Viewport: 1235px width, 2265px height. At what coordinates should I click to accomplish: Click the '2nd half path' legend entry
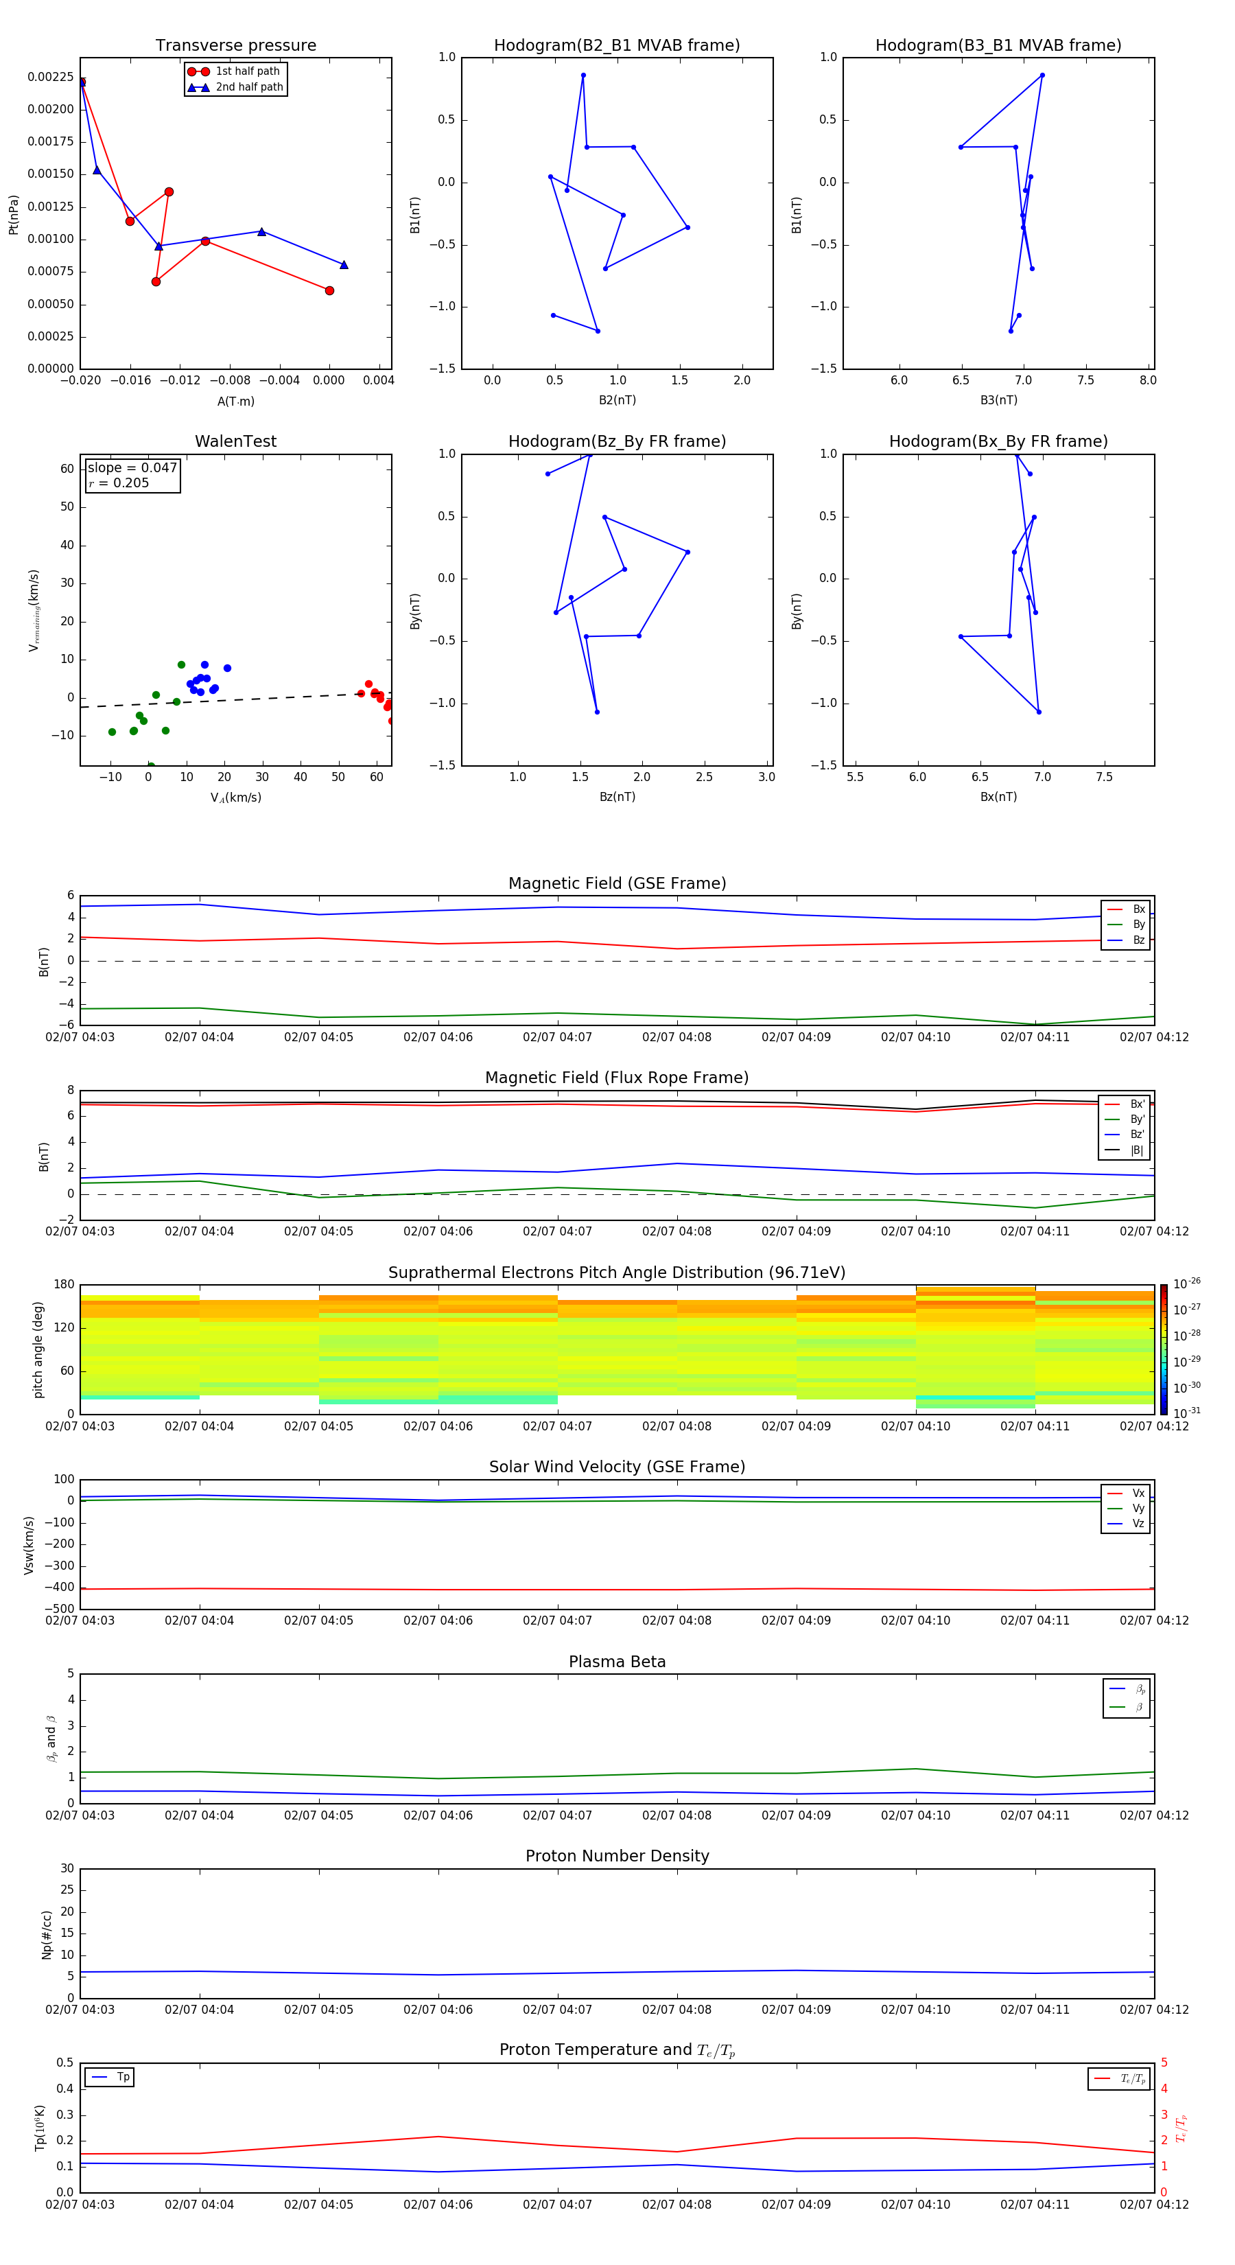pos(235,87)
